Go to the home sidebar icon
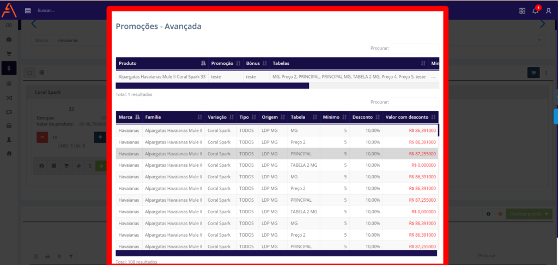This screenshot has height=265, width=558. click(x=9, y=154)
